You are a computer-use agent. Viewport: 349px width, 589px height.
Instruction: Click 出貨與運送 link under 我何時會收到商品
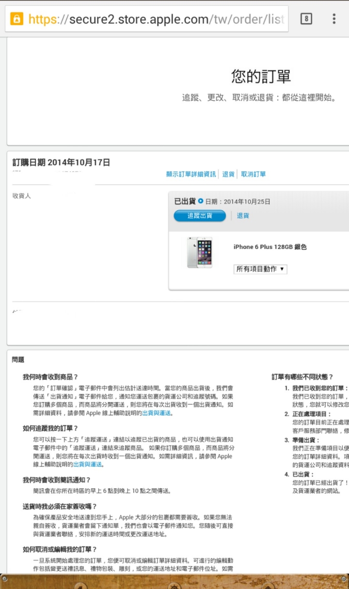156,413
